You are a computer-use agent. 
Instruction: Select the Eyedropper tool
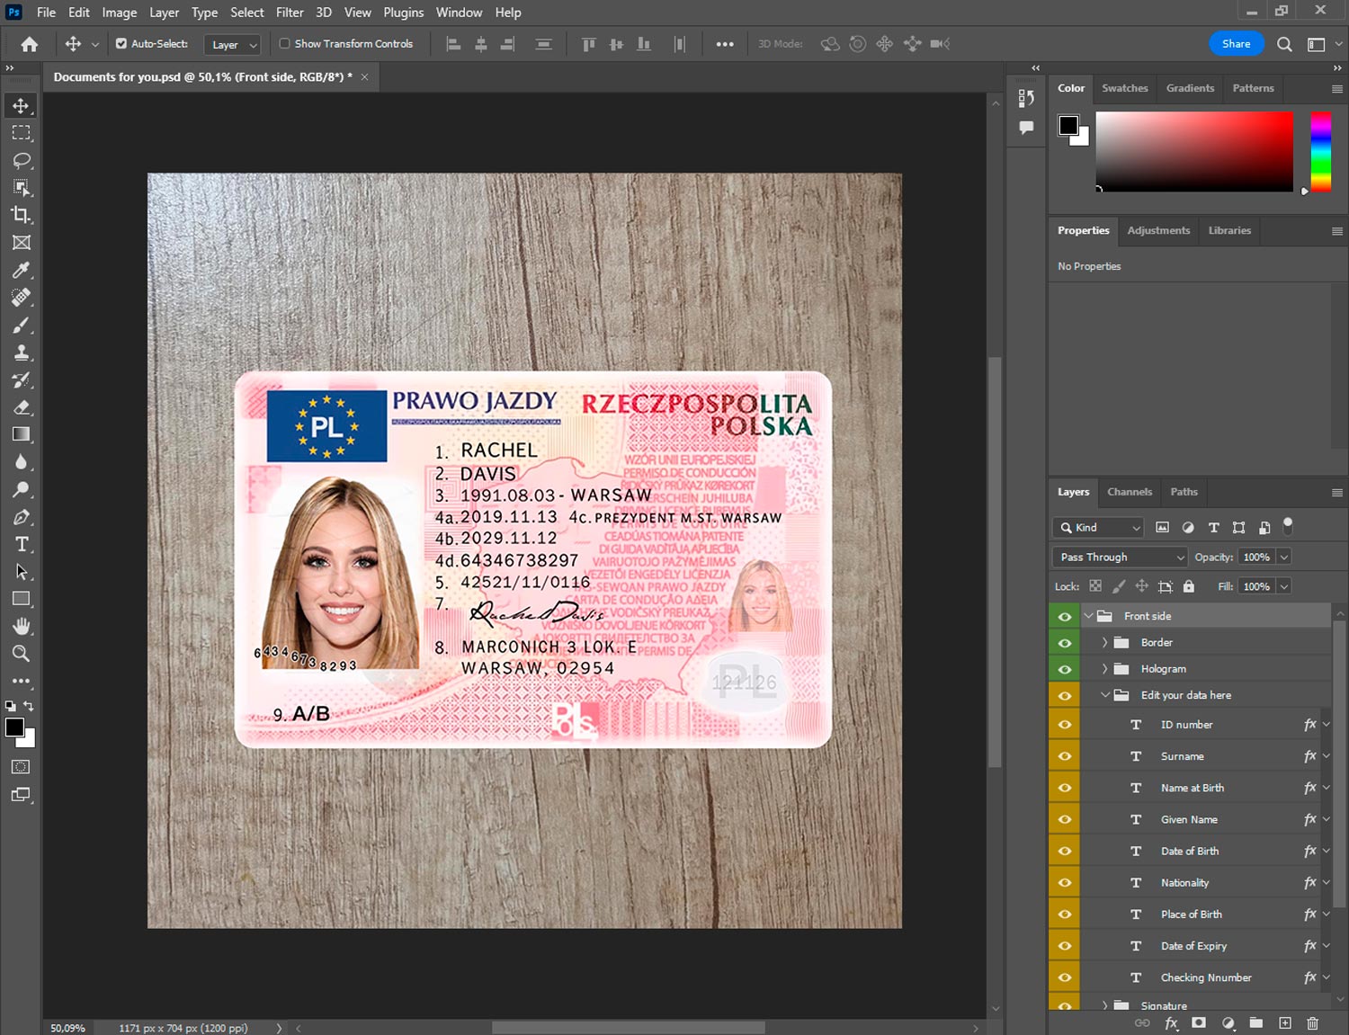[x=21, y=270]
